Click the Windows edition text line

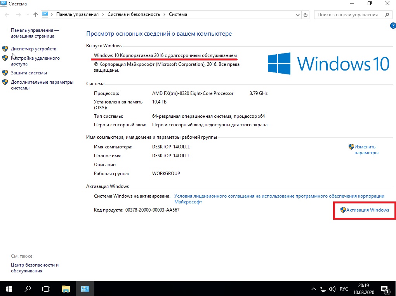pos(165,55)
